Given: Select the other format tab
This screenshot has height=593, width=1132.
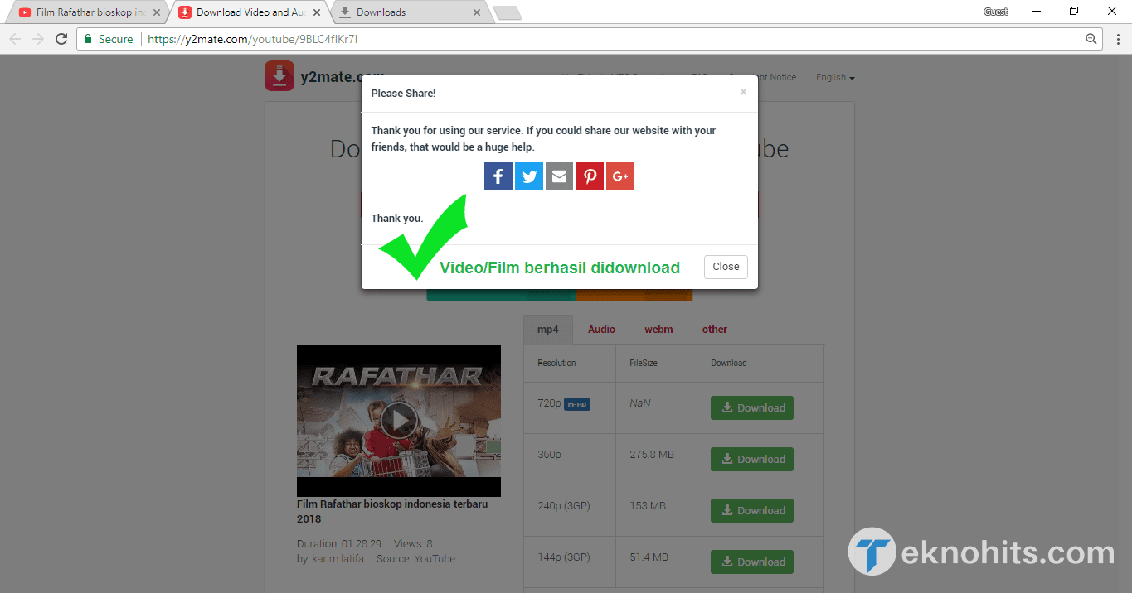Looking at the screenshot, I should pos(715,329).
